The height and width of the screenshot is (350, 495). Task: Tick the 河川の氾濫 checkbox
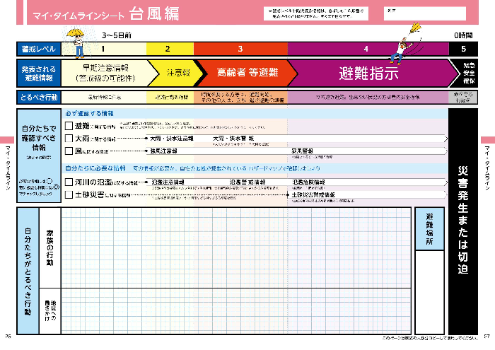[x=69, y=182]
